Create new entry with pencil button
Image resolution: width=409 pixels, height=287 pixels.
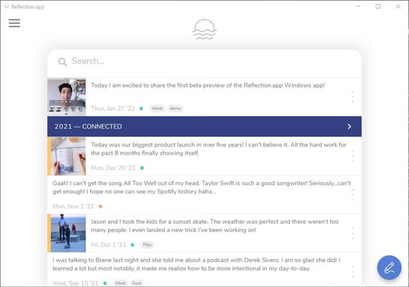point(389,267)
